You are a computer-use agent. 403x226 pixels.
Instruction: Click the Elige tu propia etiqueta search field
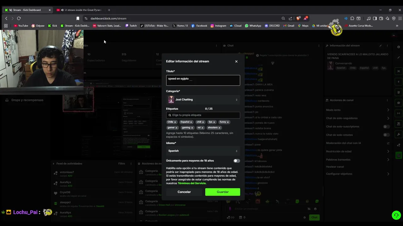(203, 115)
